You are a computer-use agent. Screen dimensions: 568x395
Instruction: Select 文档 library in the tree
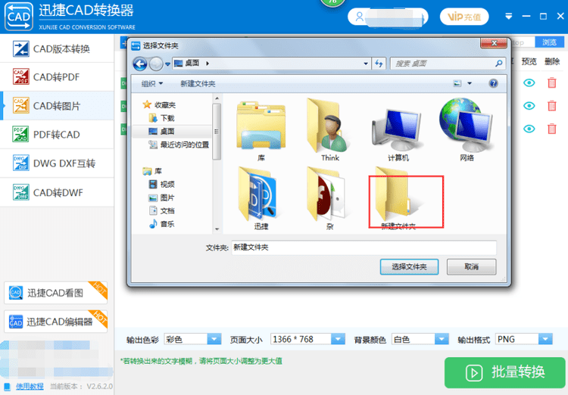[161, 210]
